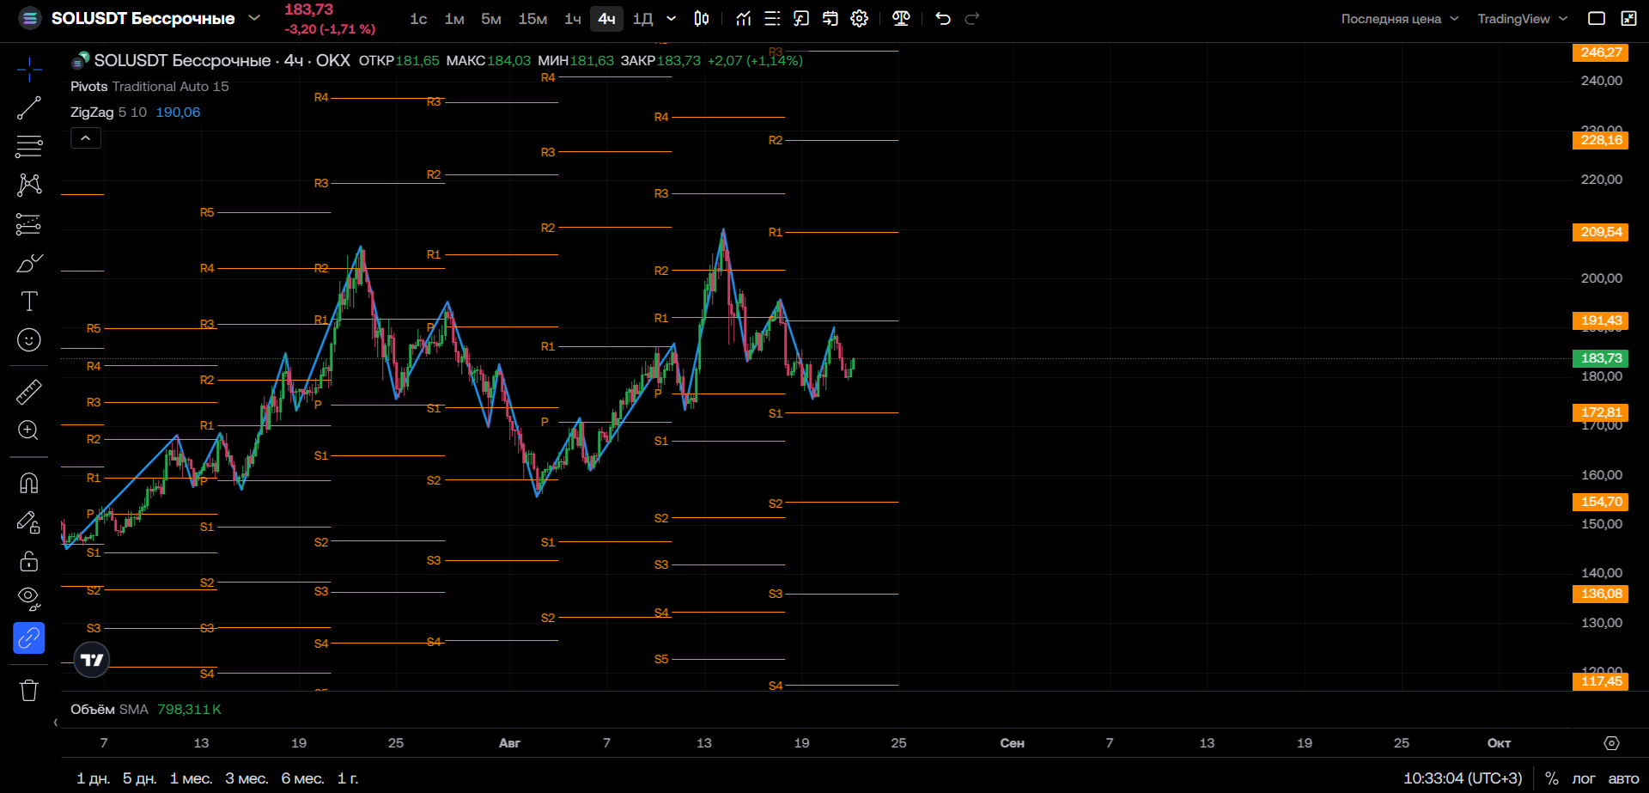Switch to the 5м timeframe

[x=491, y=19]
